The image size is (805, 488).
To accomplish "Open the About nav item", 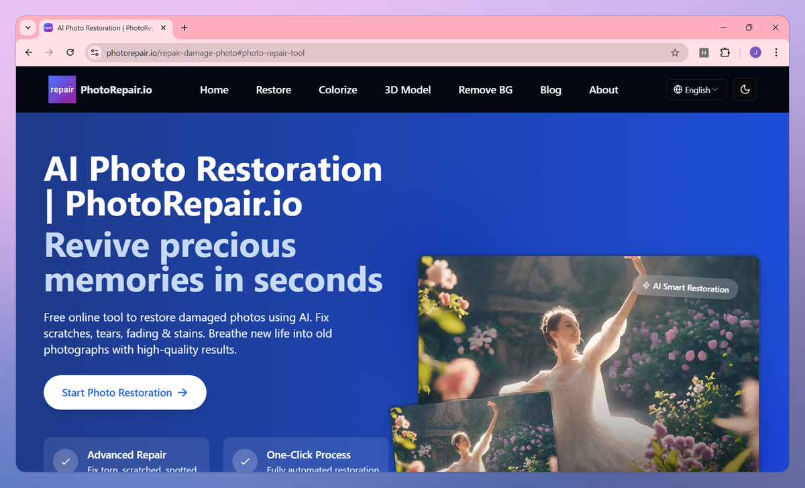I will click(x=604, y=90).
